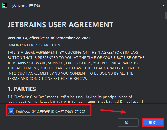
Task: Click the IMPORTANT! READ CAREFULLY line
Action: coord(34,45)
